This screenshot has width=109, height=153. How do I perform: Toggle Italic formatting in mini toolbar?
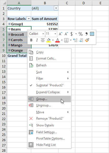tap(37, 40)
